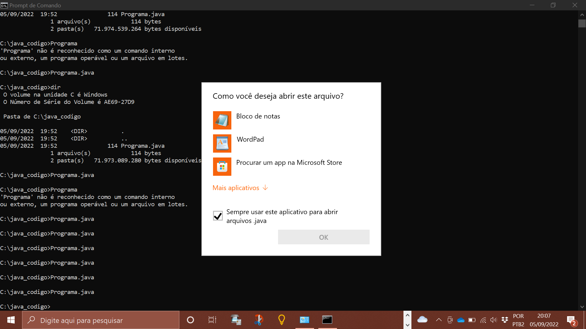Click the Command Prompt scrollbar thumb
Screen dimensions: 586x329
pos(582,23)
